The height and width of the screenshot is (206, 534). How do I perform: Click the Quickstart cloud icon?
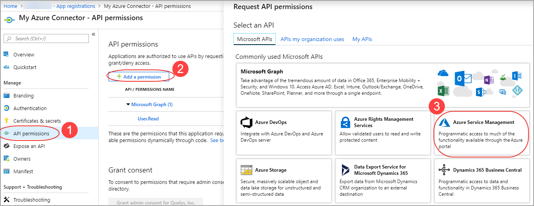pyautogui.click(x=6, y=67)
